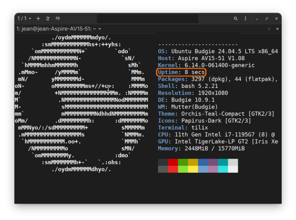Click the 'Shell: bash 5.2.21' line
This screenshot has height=220, width=296.
(188, 86)
